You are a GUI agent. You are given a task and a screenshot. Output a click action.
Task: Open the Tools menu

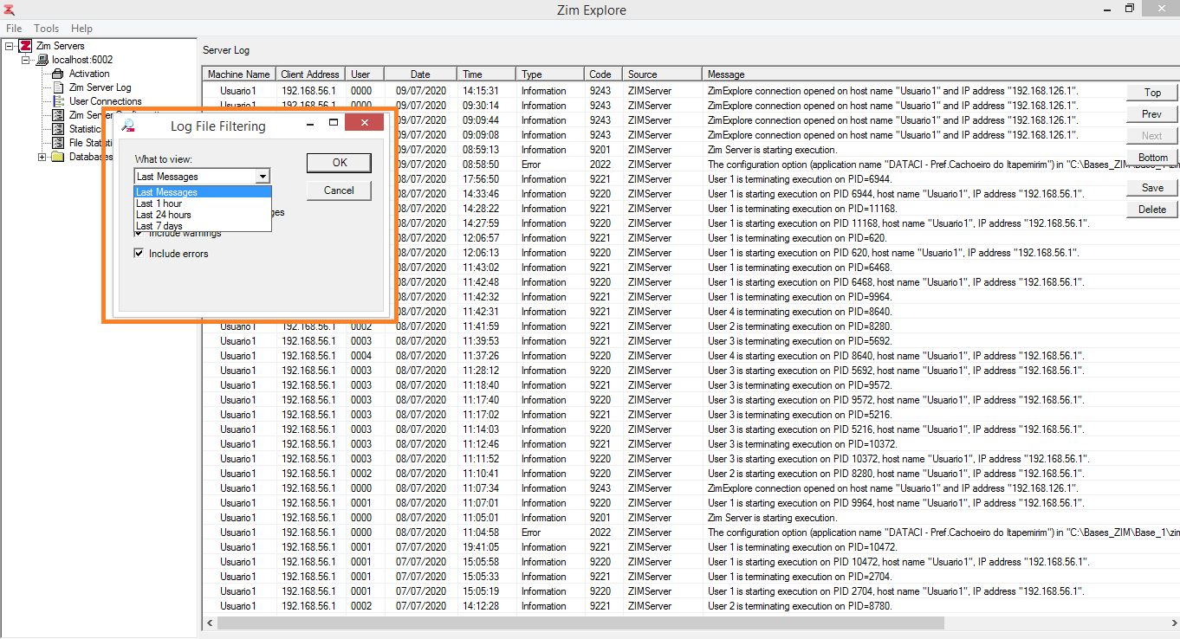coord(47,29)
